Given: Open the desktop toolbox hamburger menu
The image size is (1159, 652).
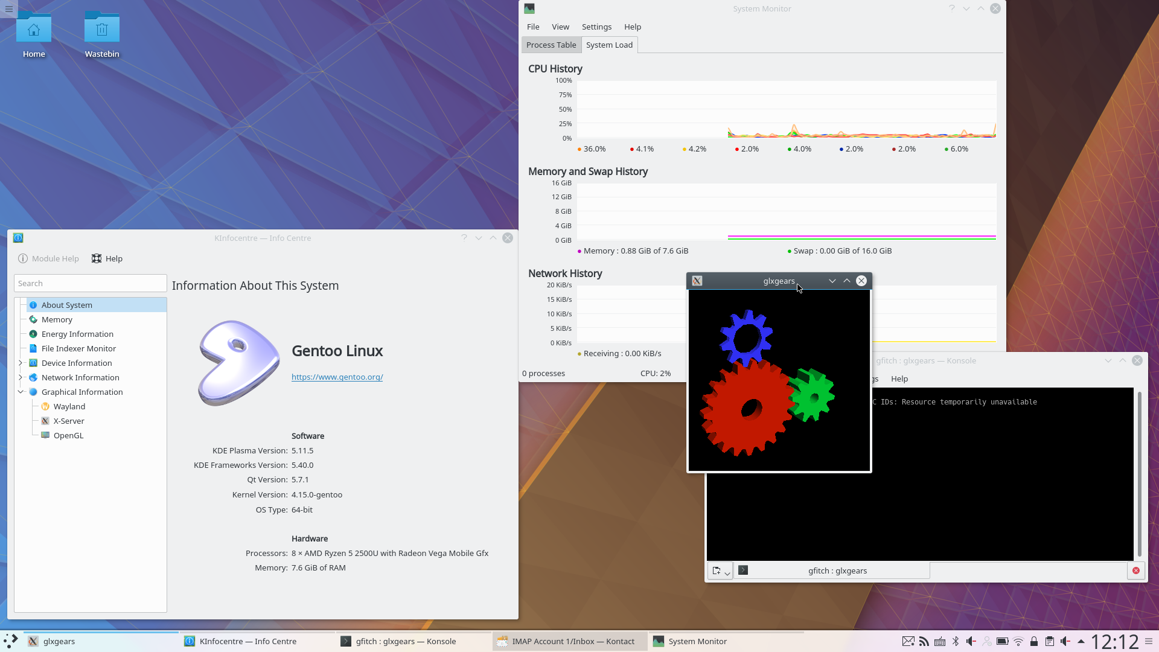Looking at the screenshot, I should click(x=8, y=8).
